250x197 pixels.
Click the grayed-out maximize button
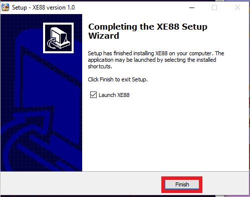coord(214,8)
